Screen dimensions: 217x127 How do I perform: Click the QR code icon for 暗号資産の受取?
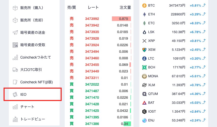[15, 45]
